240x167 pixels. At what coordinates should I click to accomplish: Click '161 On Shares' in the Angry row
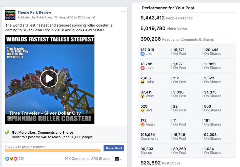coord(212,122)
